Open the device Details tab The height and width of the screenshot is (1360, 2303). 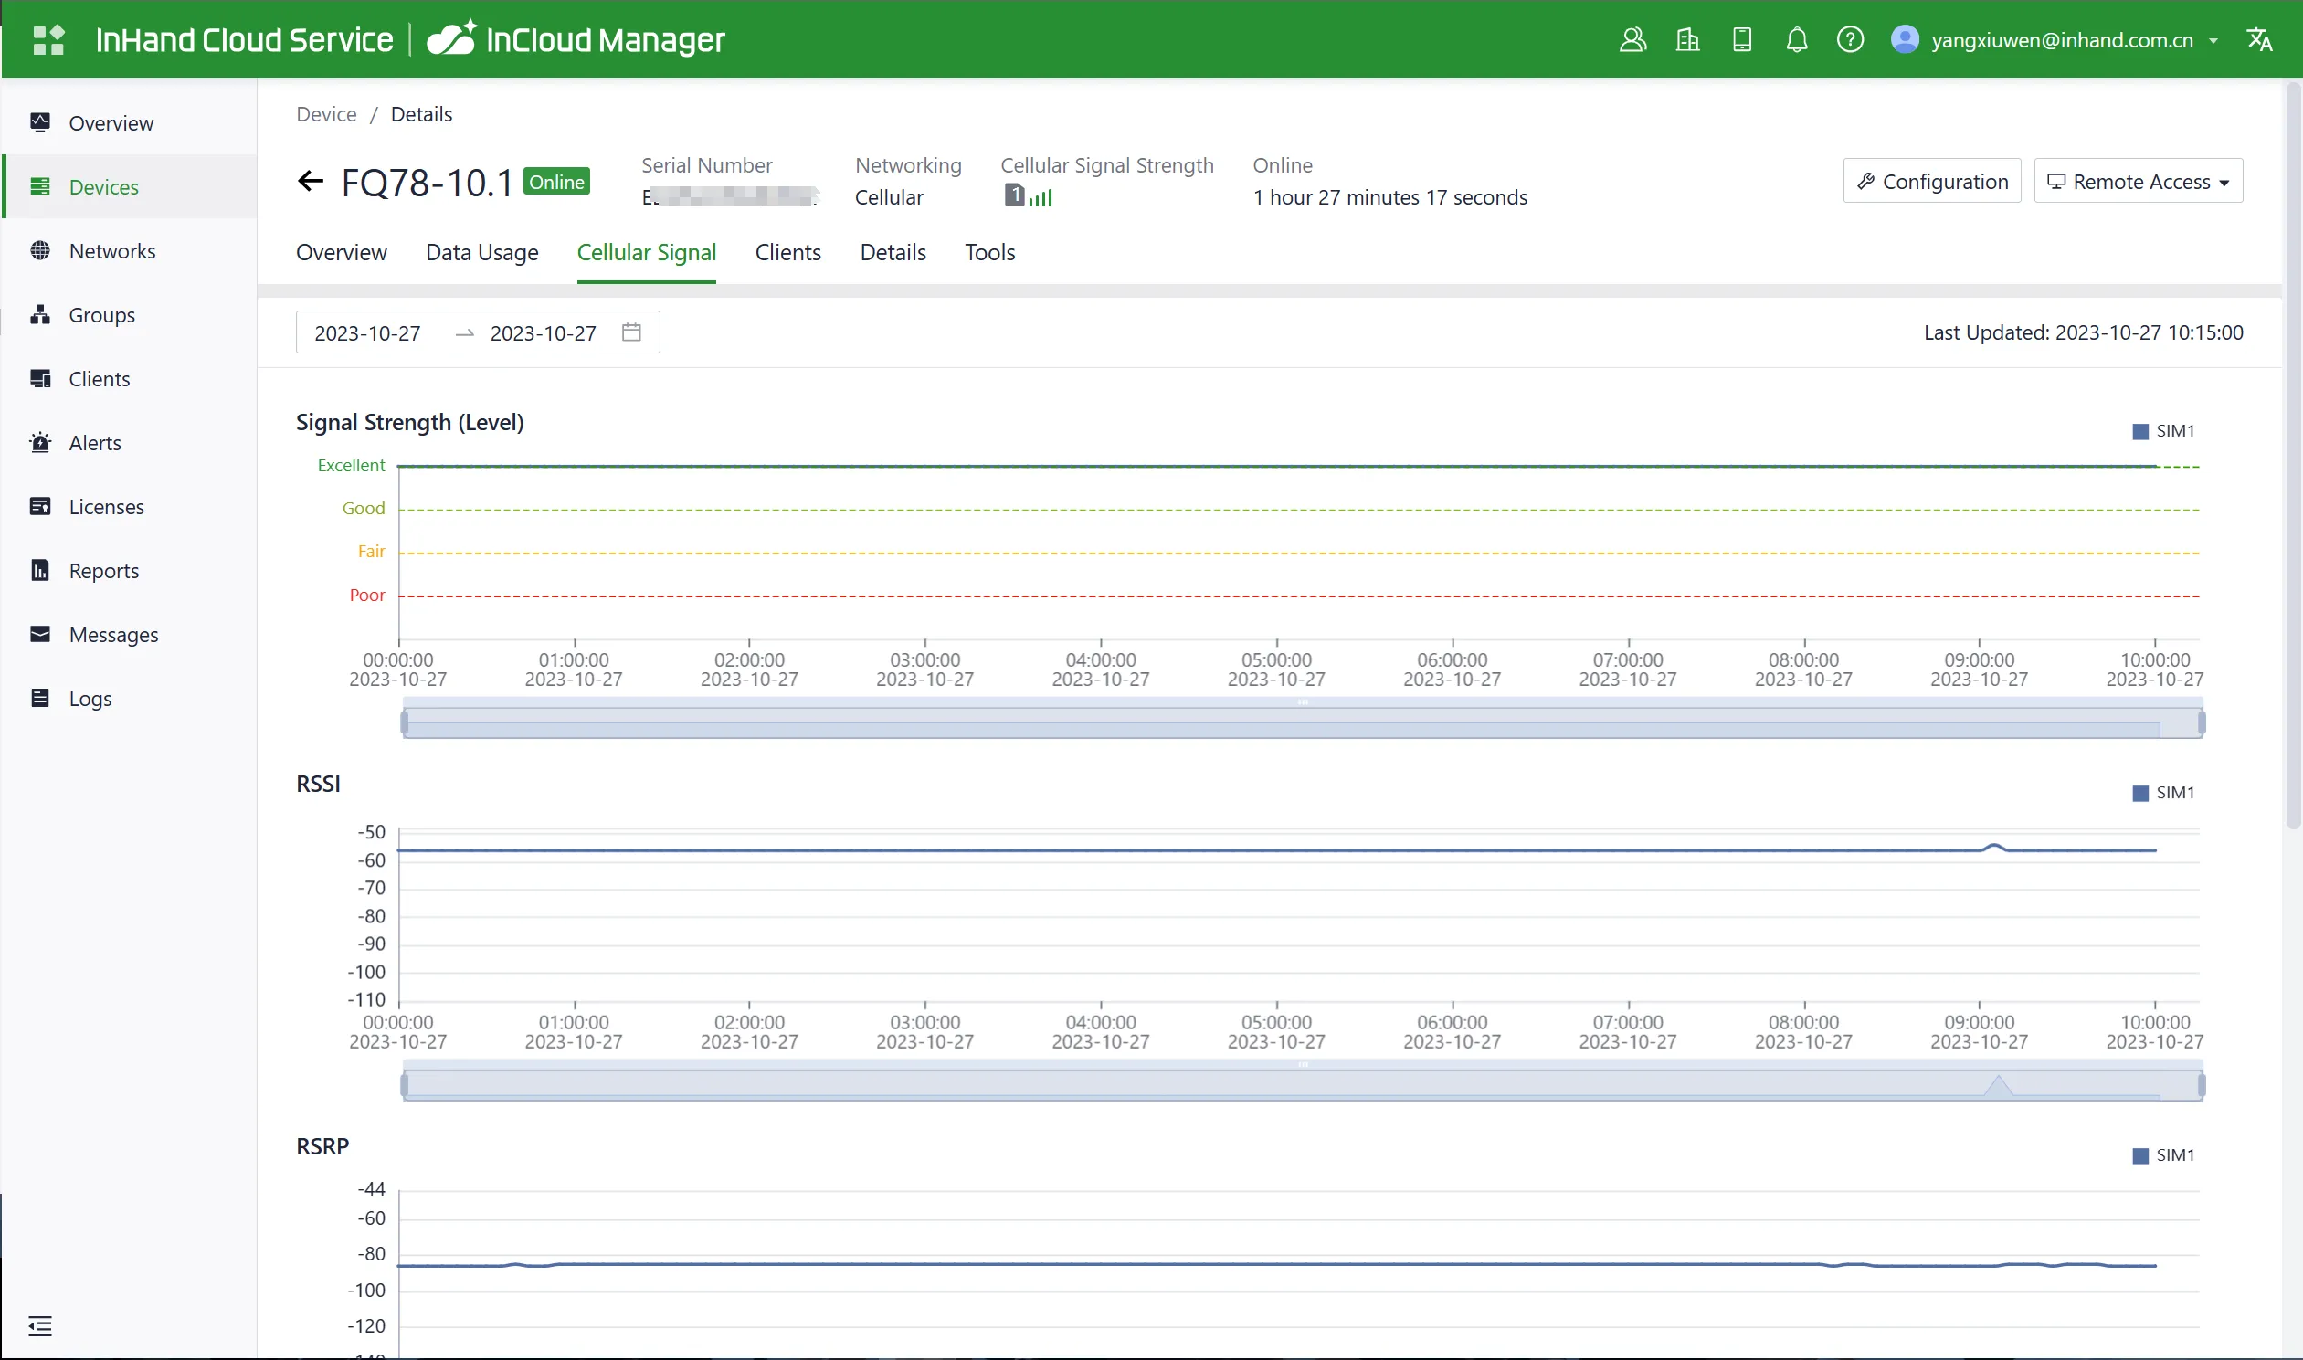click(x=893, y=252)
